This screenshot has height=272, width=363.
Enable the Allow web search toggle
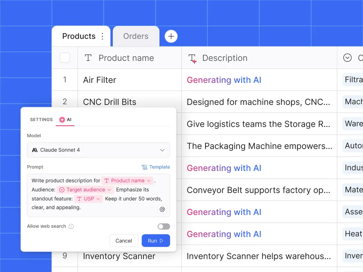point(164,226)
